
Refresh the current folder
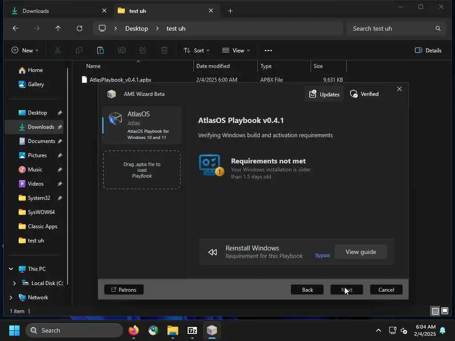pyautogui.click(x=80, y=28)
